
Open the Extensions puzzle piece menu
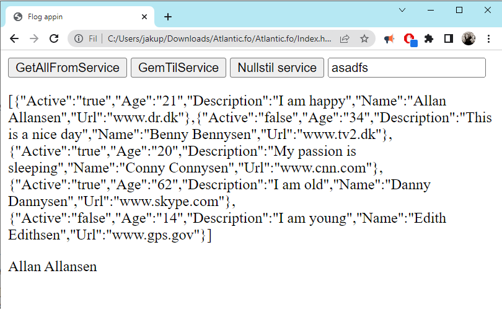tap(429, 39)
